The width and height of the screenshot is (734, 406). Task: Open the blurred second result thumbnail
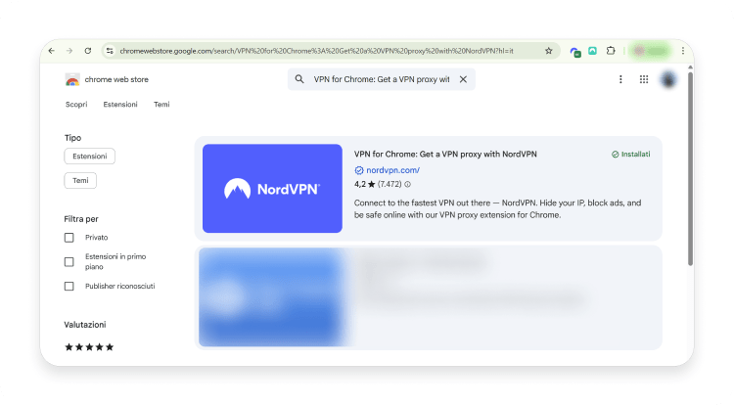tap(271, 297)
